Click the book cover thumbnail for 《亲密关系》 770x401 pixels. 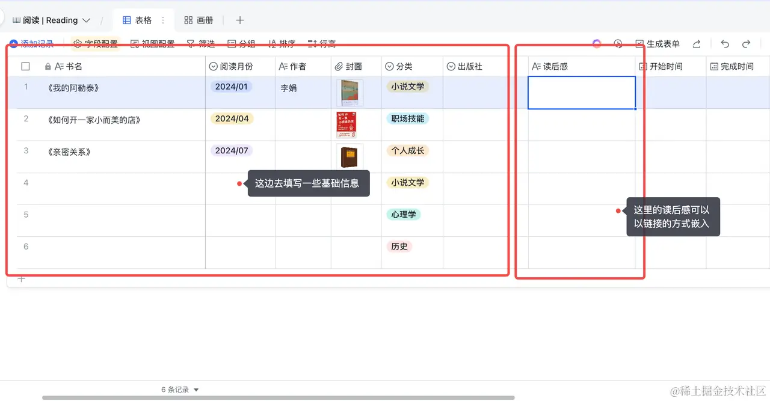coord(350,156)
